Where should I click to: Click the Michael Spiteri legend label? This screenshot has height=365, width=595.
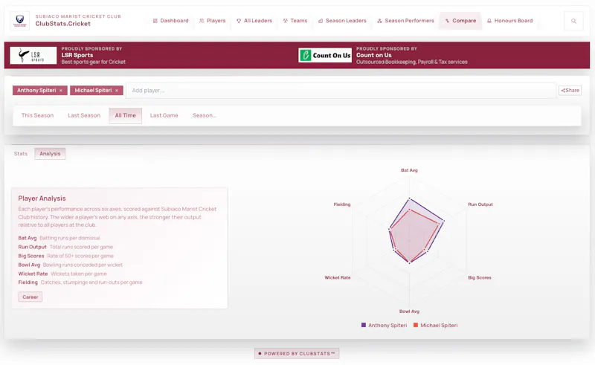[439, 325]
